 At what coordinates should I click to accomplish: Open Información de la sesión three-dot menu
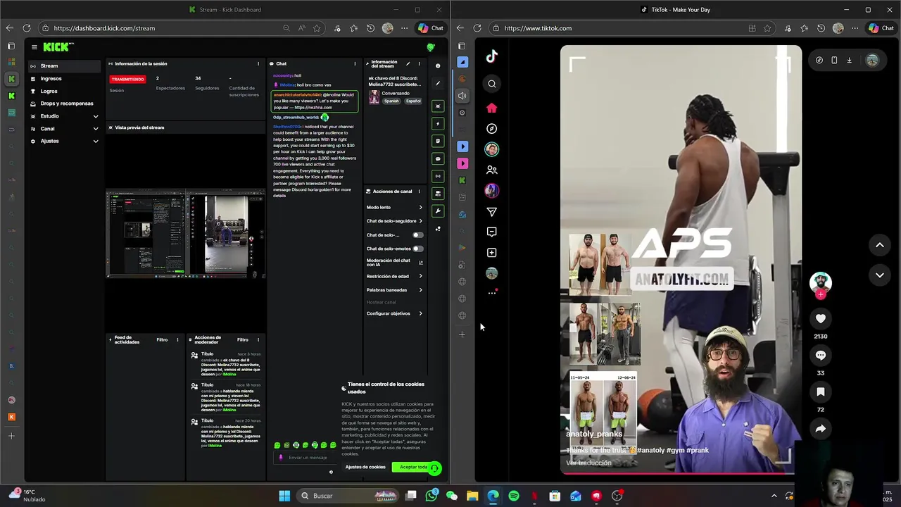(258, 64)
